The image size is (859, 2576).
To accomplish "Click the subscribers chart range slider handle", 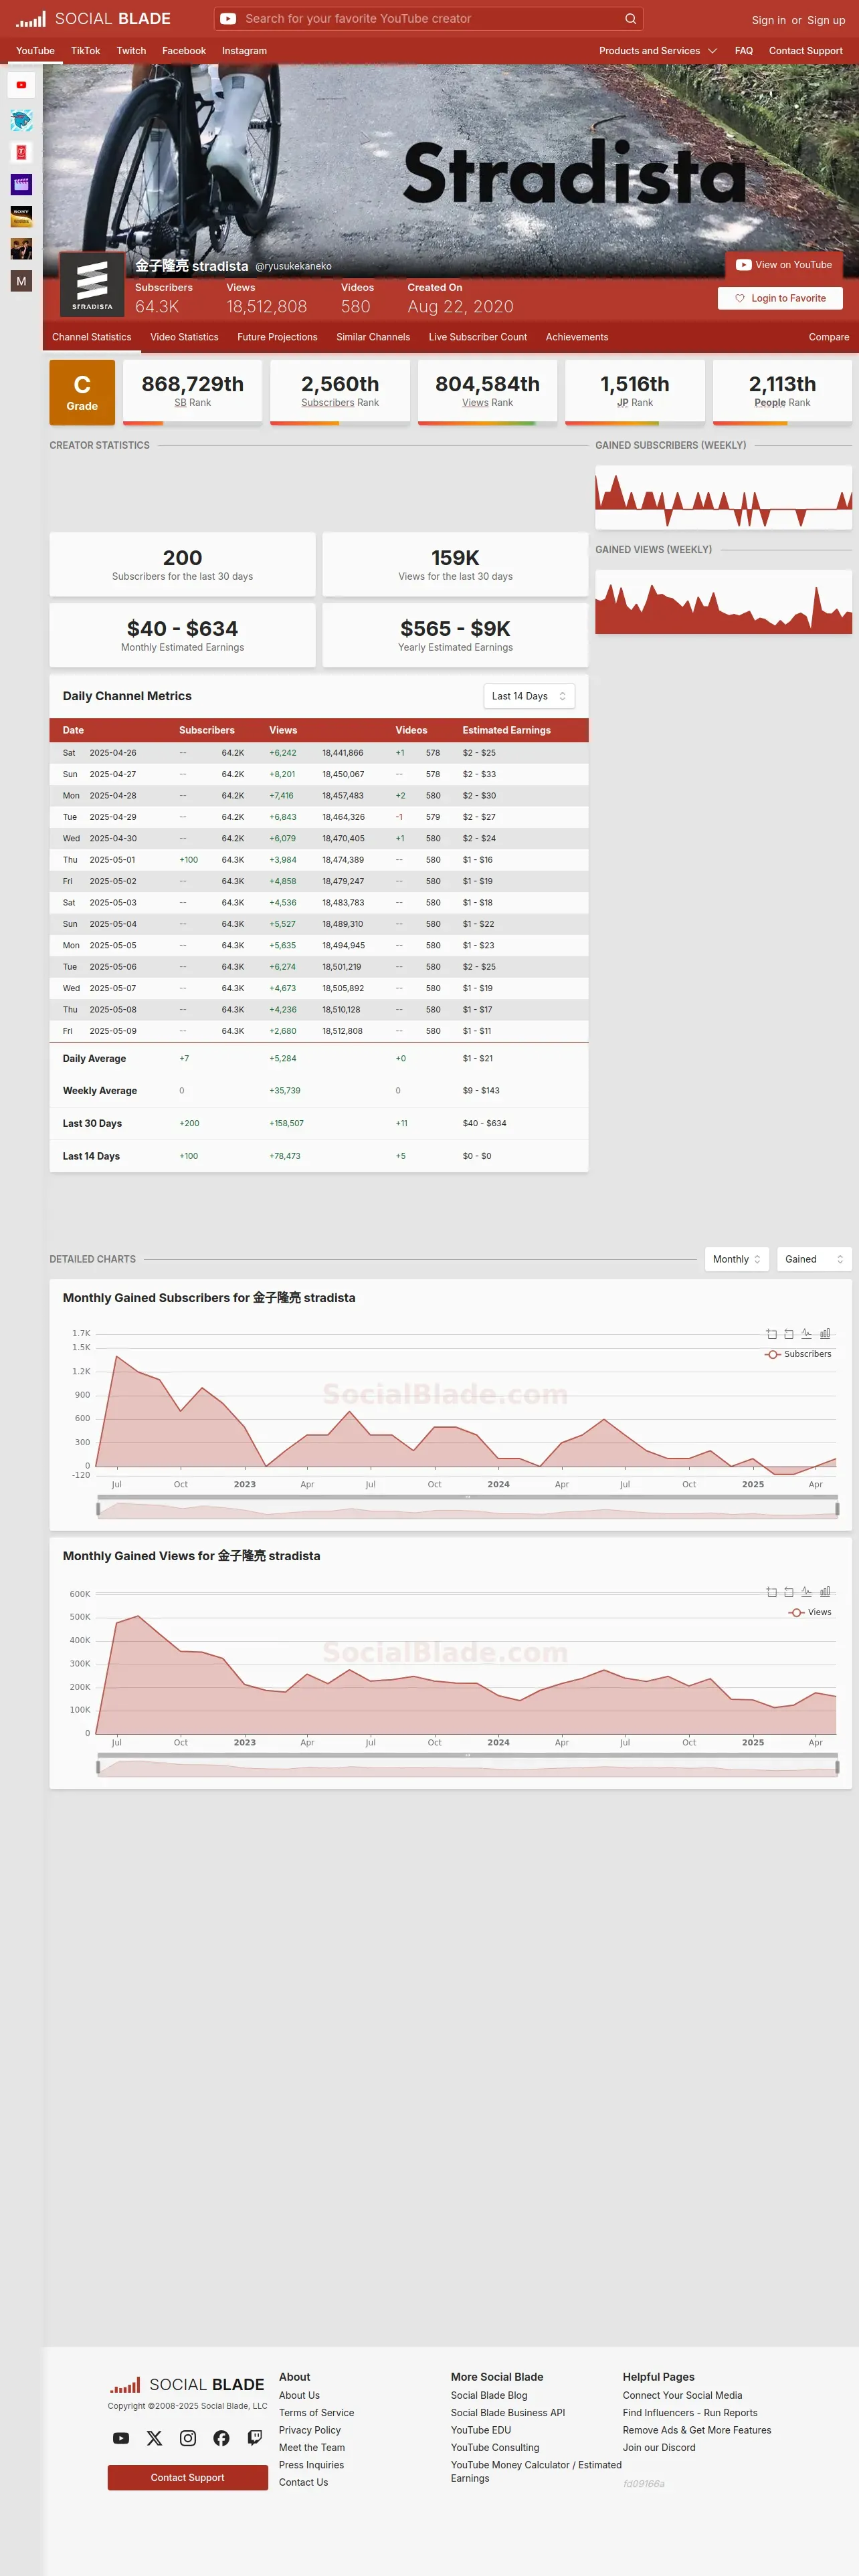I will tap(97, 1509).
